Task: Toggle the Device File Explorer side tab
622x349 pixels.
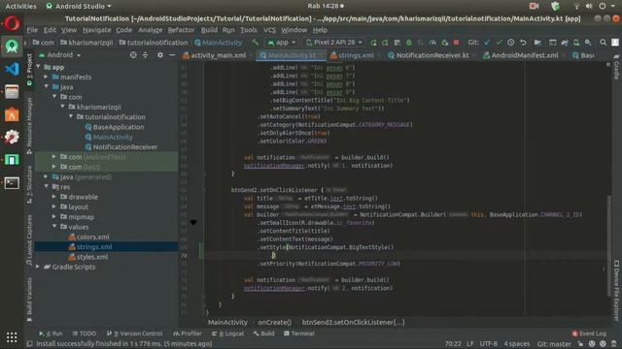Action: coord(616,290)
